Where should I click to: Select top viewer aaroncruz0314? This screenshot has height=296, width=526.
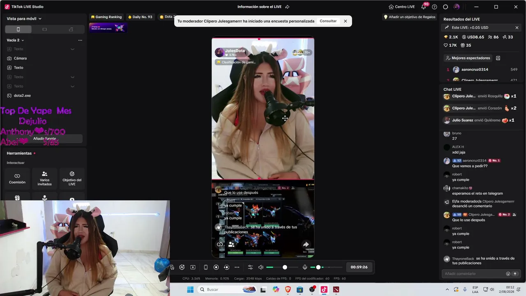click(482, 69)
